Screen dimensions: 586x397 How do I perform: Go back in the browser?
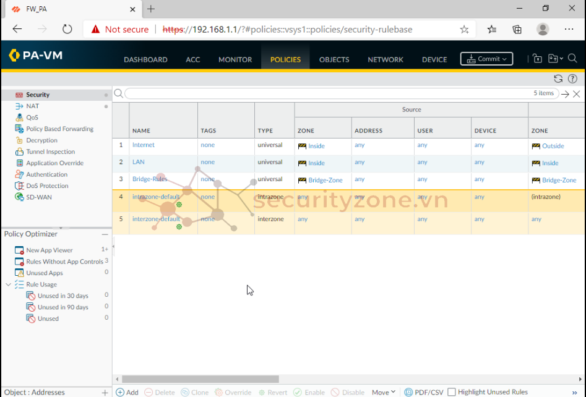click(17, 29)
